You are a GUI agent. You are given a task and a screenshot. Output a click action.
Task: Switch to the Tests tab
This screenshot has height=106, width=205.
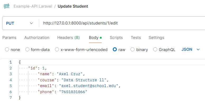coord(136,38)
